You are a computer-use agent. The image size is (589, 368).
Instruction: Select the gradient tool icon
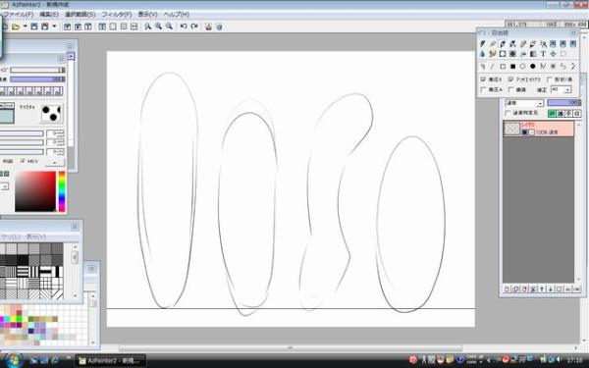[x=533, y=54]
